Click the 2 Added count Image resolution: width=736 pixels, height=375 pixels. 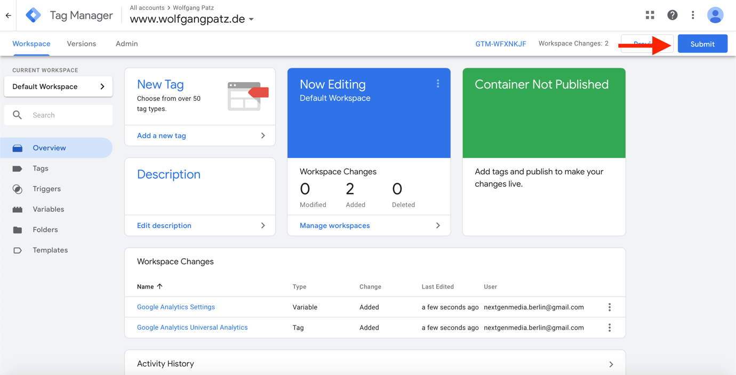pos(355,195)
